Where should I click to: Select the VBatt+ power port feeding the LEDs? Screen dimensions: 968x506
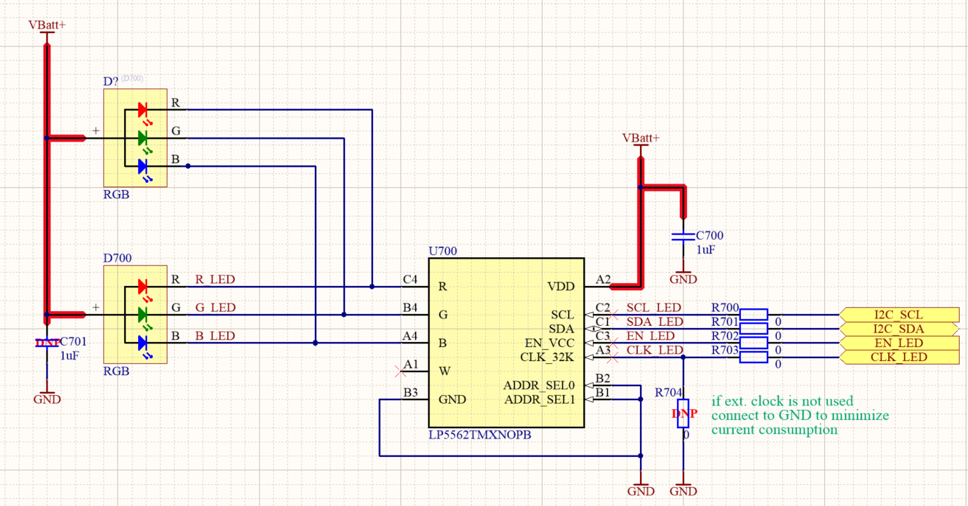[47, 28]
